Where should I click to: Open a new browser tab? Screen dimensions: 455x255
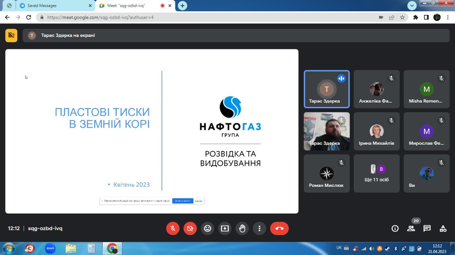click(182, 6)
